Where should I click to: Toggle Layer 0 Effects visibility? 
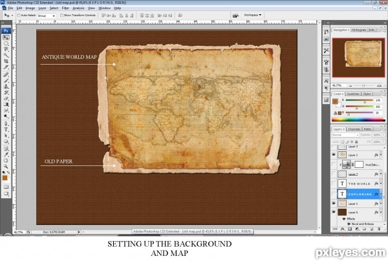coord(344,219)
